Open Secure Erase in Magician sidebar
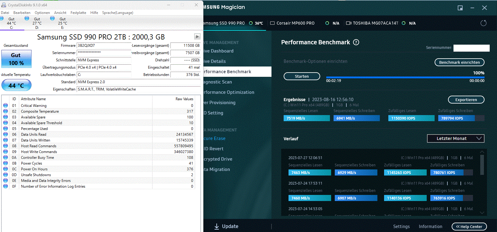The image size is (497, 232). 215,138
